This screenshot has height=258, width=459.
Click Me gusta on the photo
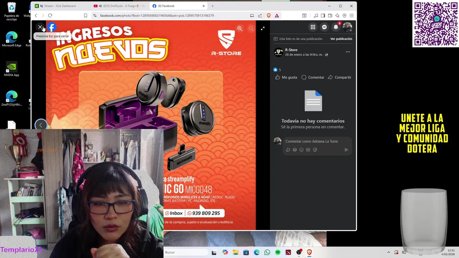coord(286,77)
